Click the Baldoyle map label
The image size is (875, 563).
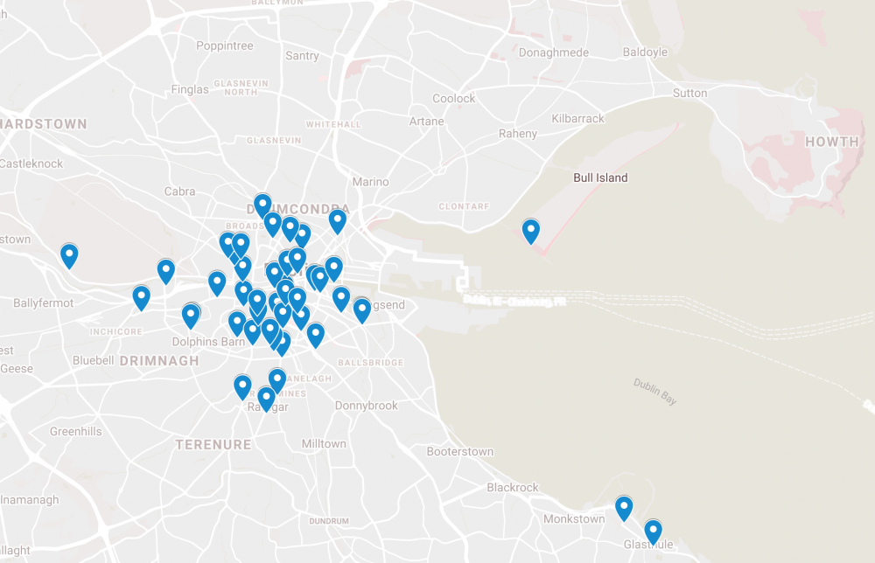pos(645,52)
